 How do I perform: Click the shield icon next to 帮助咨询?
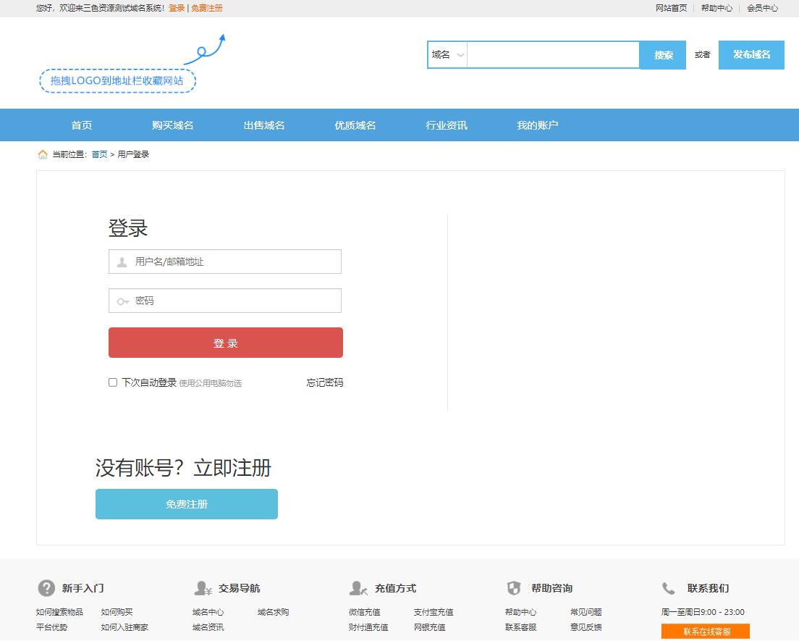[515, 587]
